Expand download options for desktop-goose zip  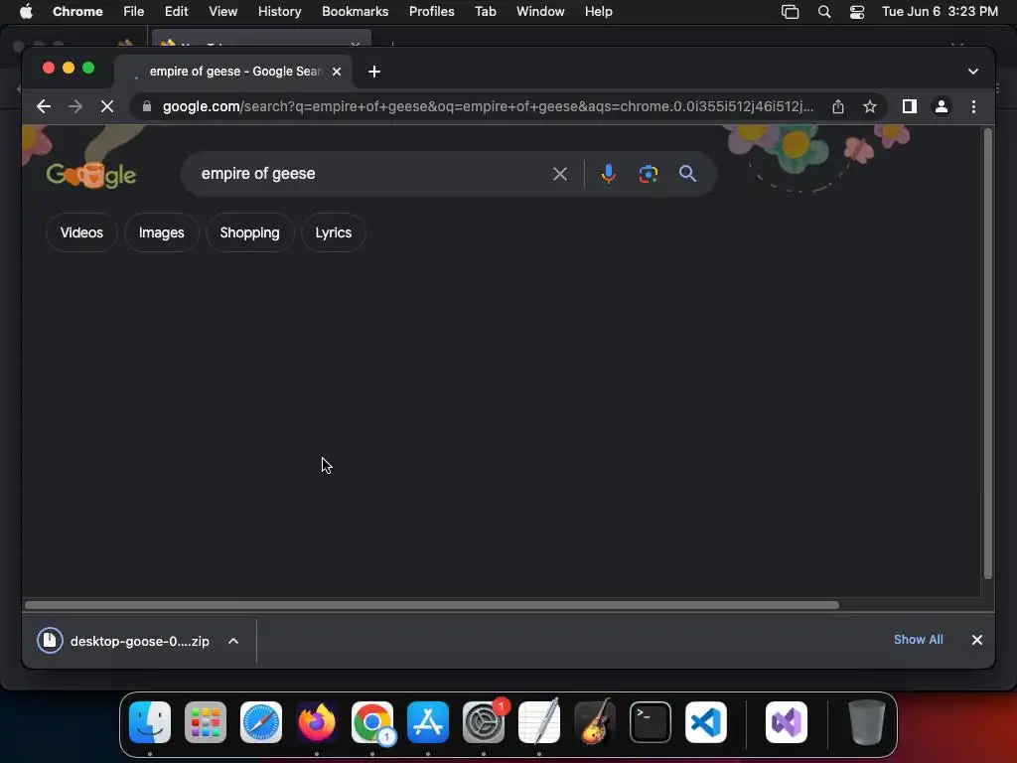233,641
